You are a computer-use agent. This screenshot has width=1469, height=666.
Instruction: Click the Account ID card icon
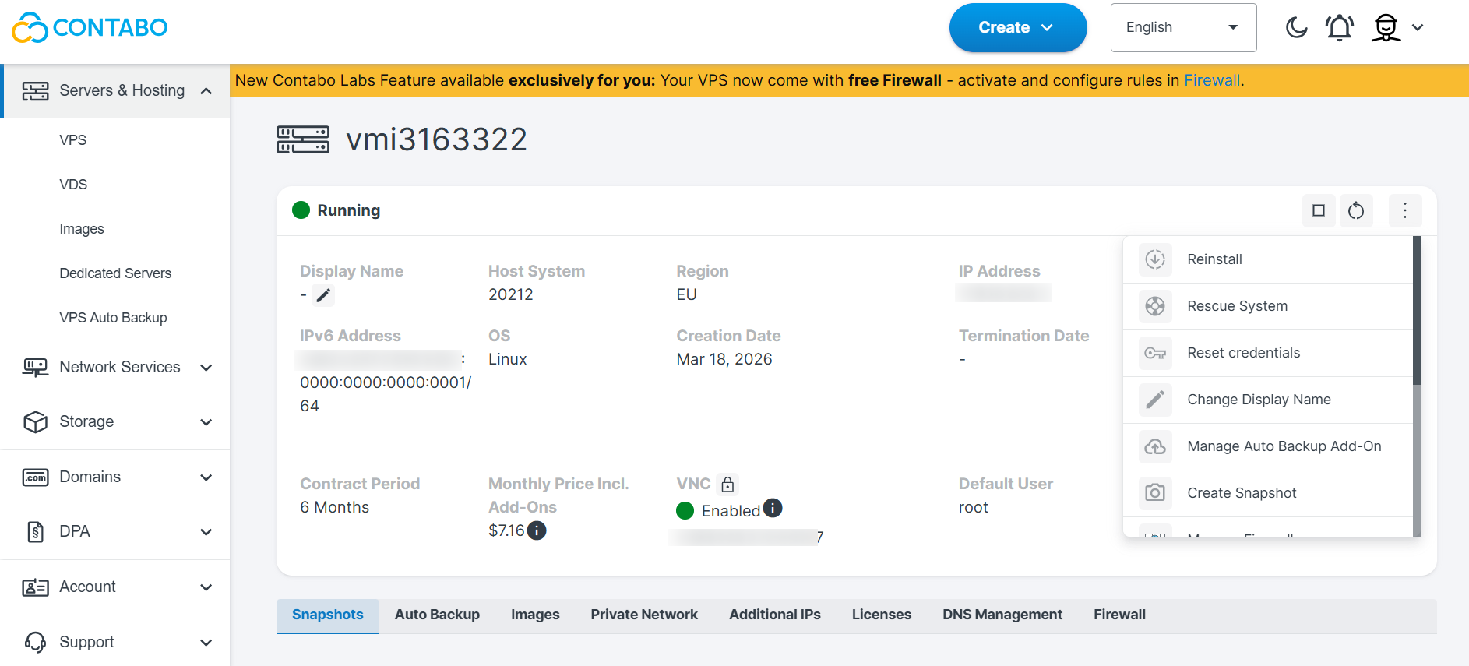coord(35,587)
